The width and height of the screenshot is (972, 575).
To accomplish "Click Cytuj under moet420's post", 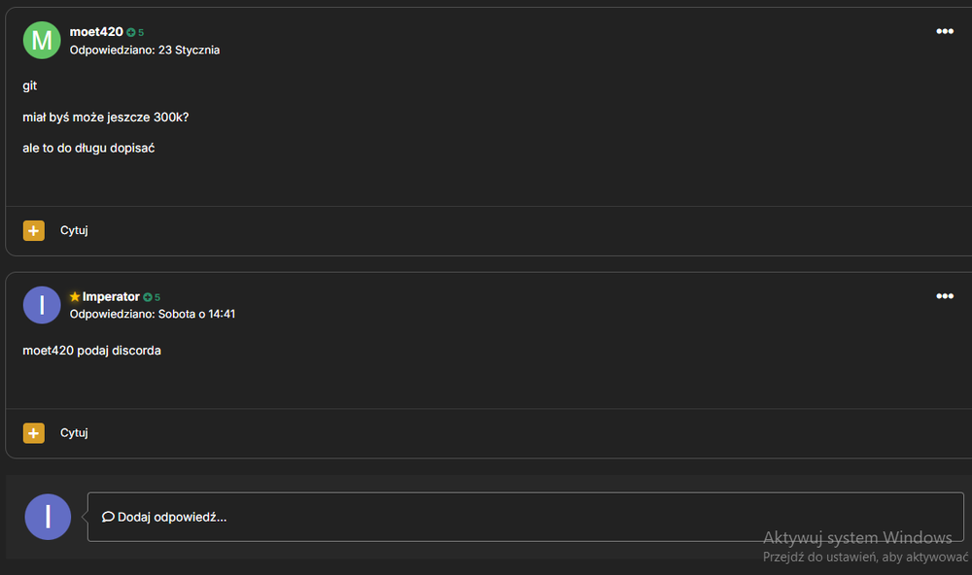I will click(74, 230).
